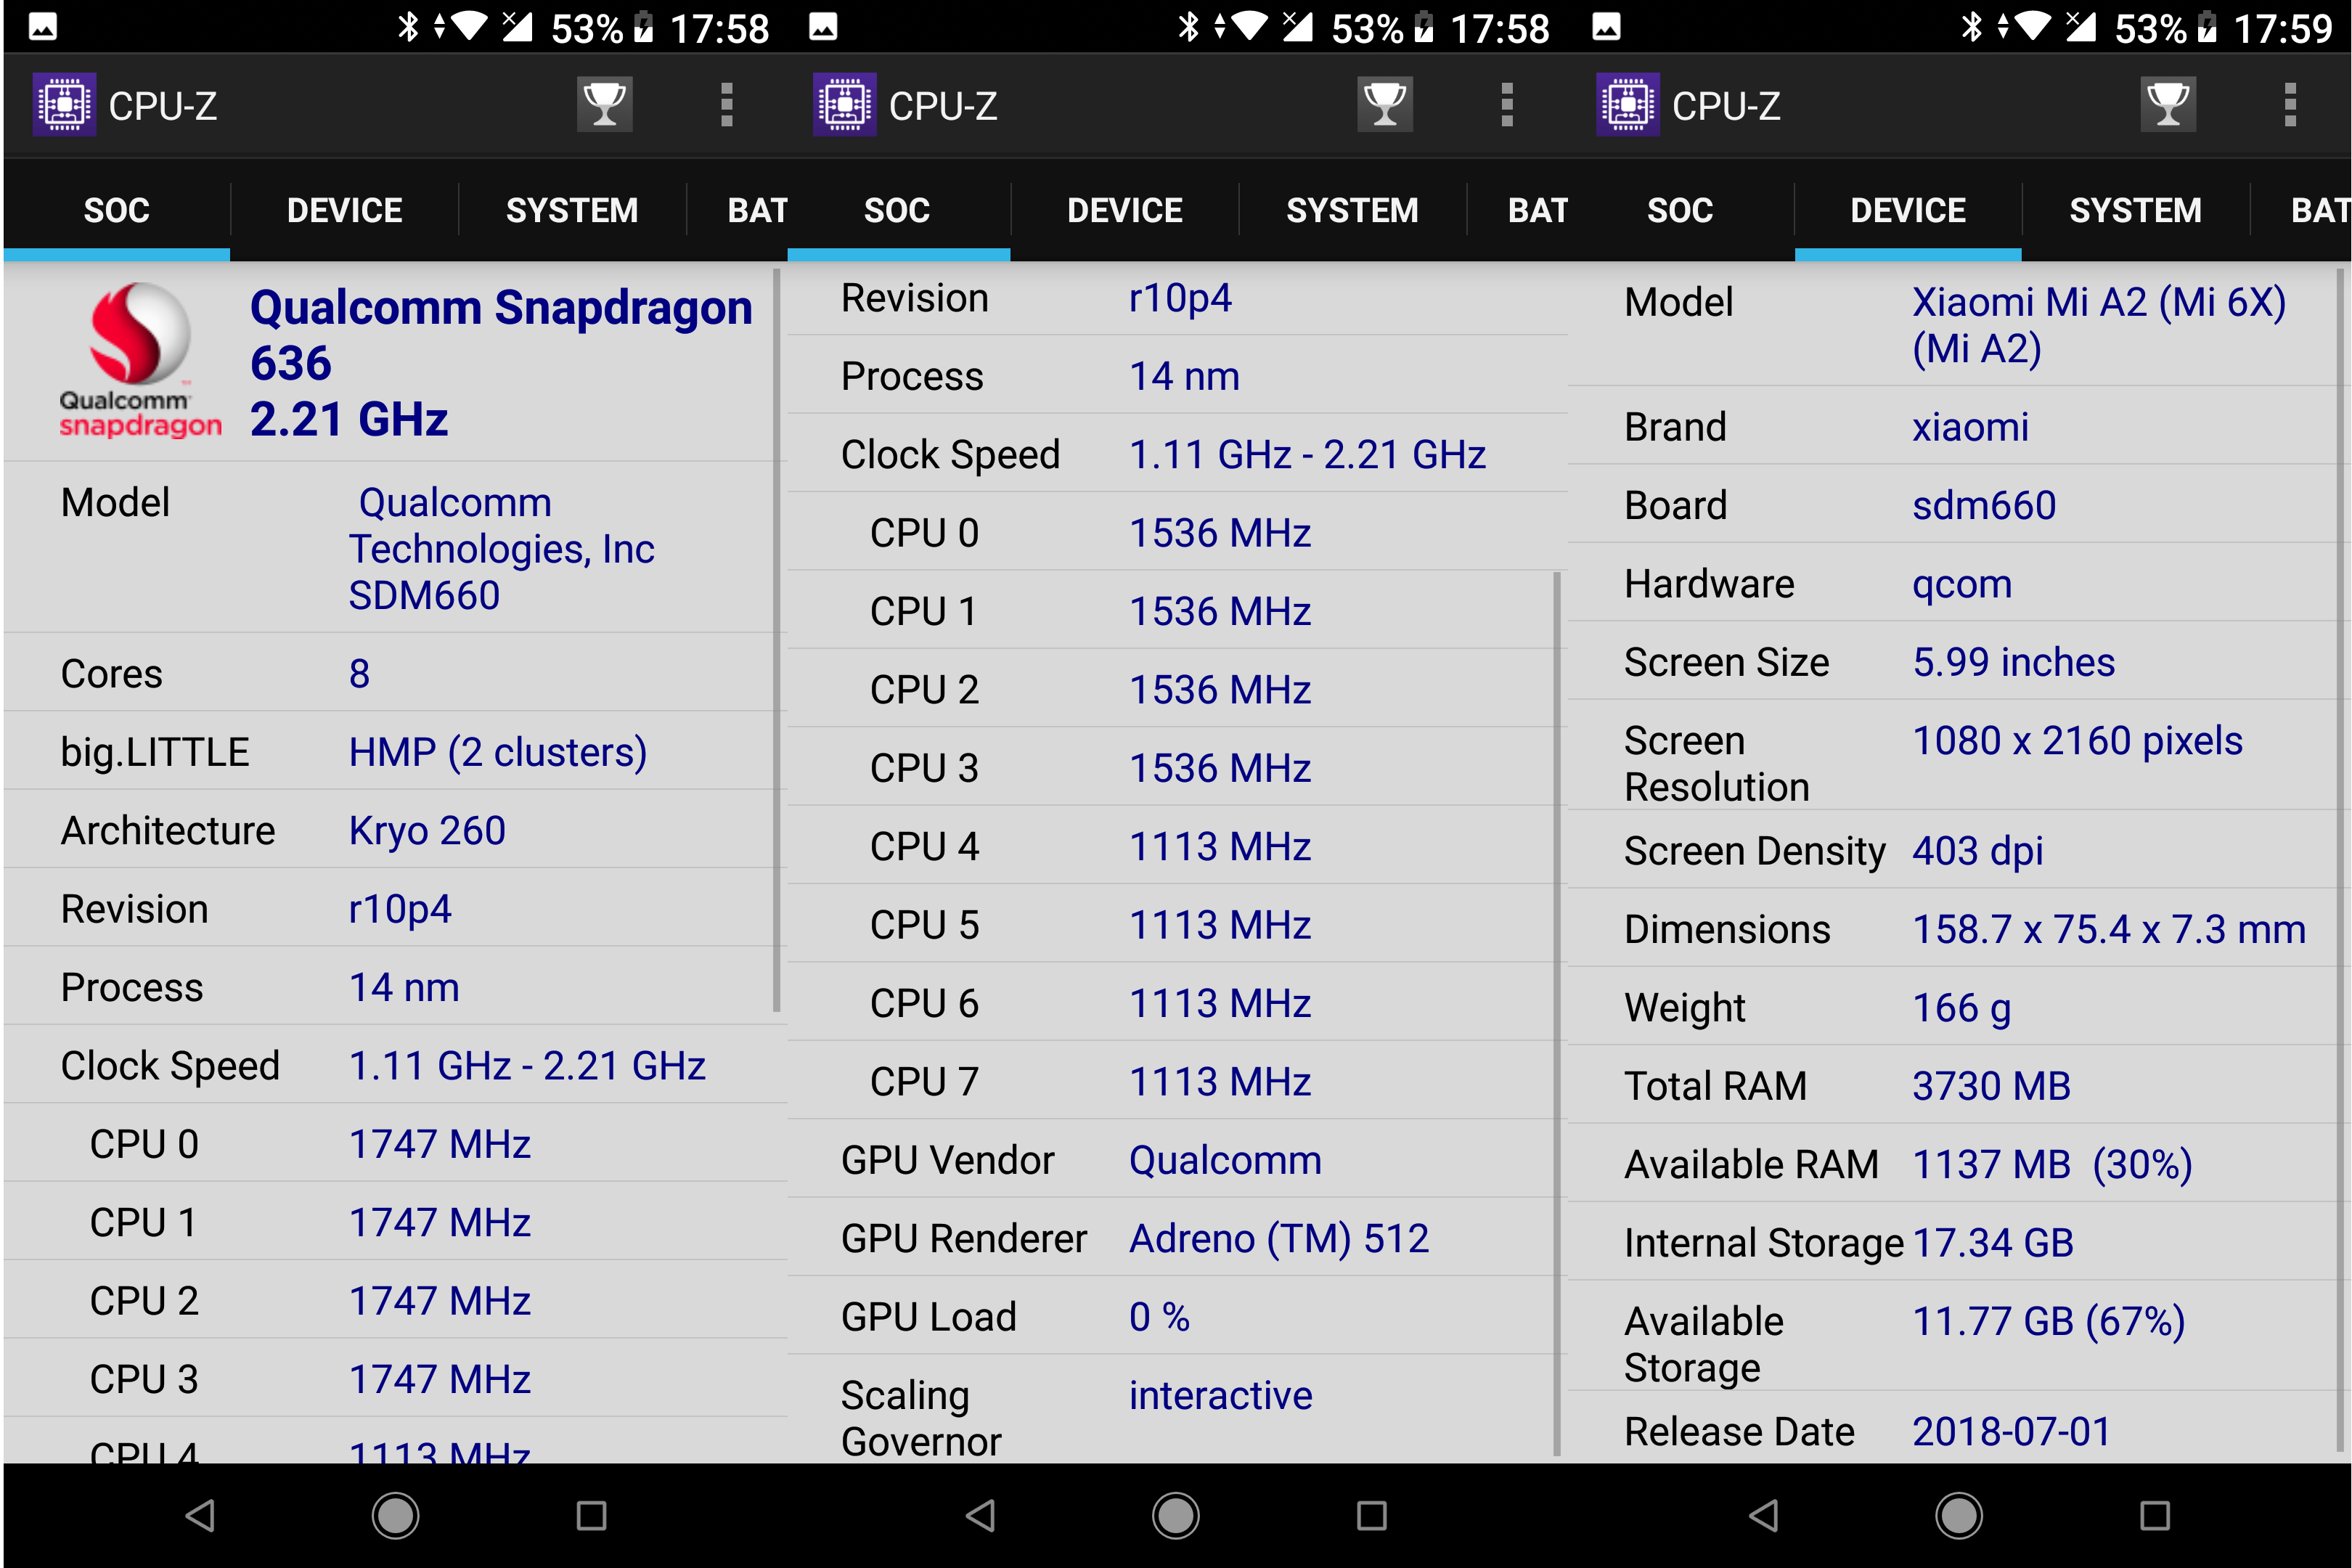Tap Wi-Fi icon in middle status bar
Screen dimensions: 2352x1568
pyautogui.click(x=1249, y=26)
